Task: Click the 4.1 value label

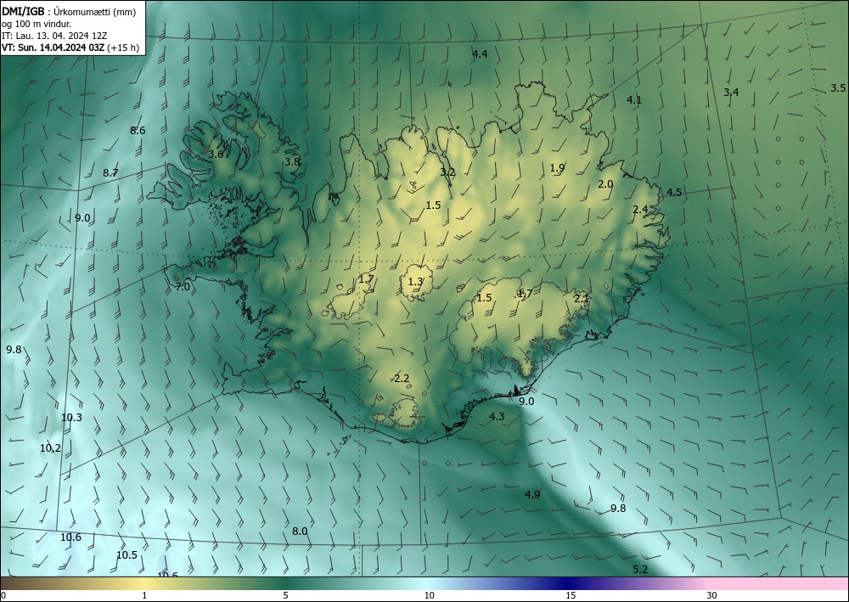Action: coord(634,99)
